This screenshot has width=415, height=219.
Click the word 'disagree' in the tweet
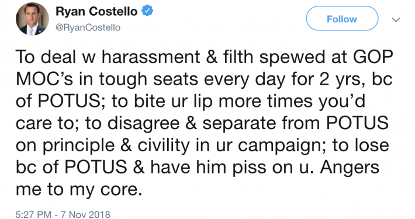point(144,123)
